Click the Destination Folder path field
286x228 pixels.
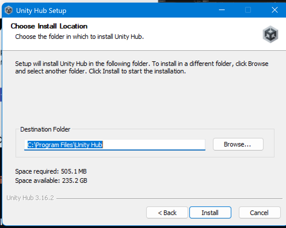pos(115,145)
